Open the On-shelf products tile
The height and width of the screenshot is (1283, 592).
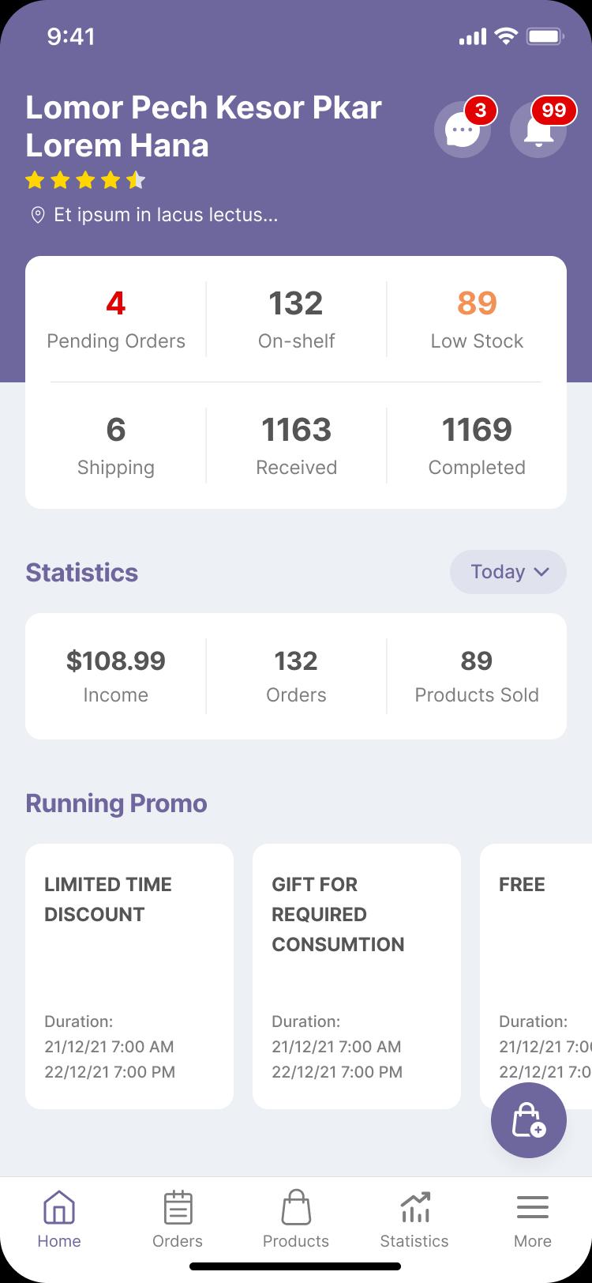(x=296, y=319)
